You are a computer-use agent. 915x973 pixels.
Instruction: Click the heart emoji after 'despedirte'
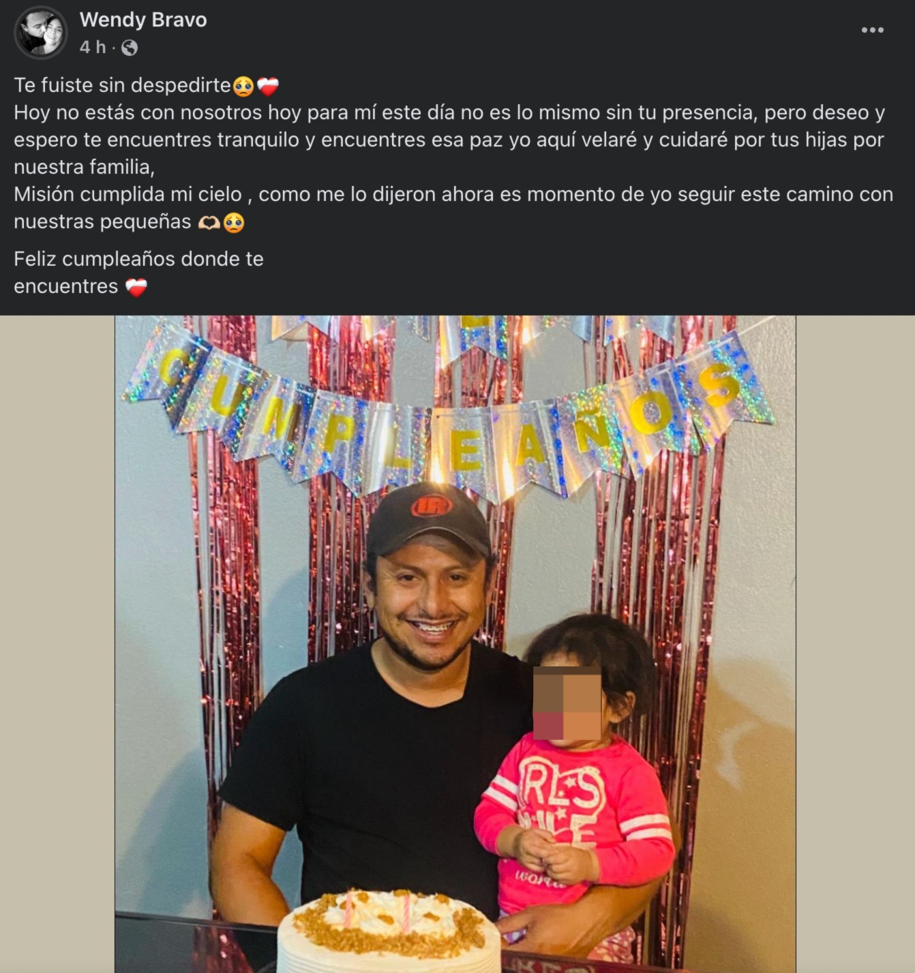coord(268,87)
